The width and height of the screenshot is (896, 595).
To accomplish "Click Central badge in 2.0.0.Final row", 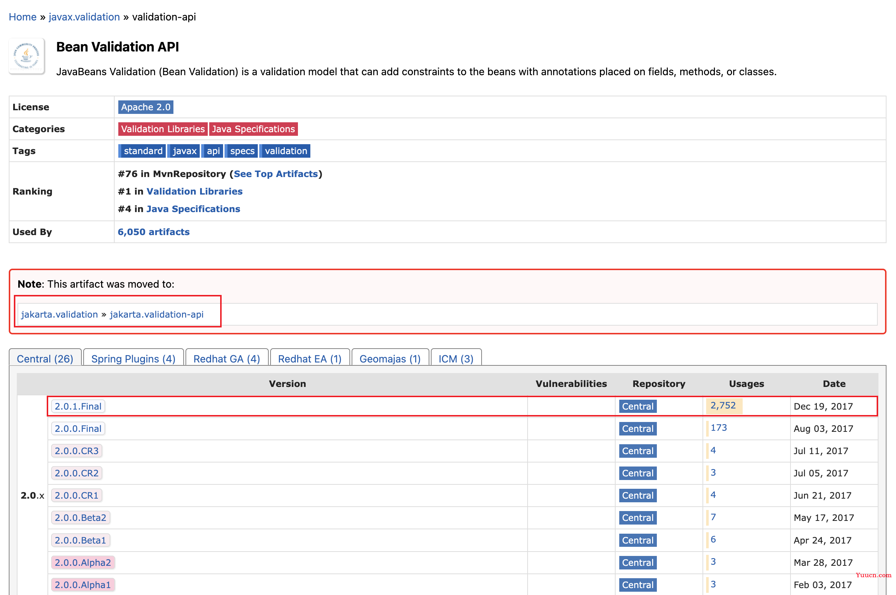I will [x=637, y=429].
